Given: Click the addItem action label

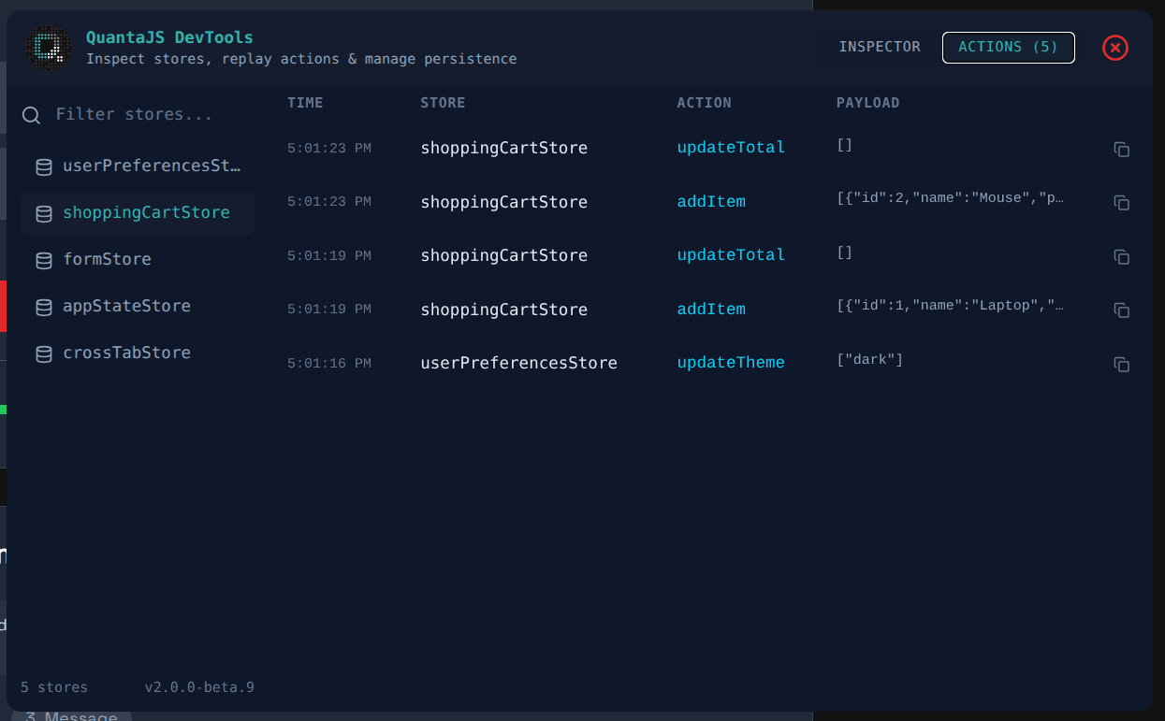Looking at the screenshot, I should coord(711,201).
